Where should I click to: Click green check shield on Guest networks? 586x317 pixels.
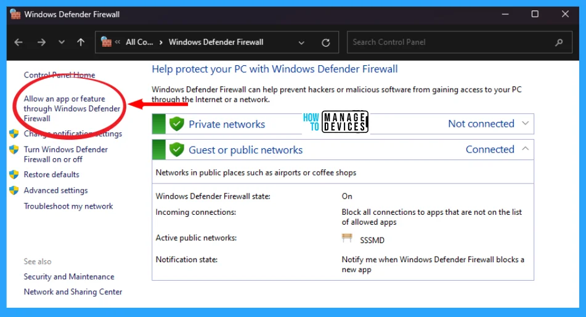177,150
